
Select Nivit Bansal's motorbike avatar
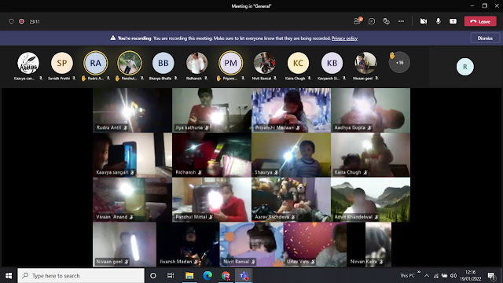[x=264, y=63]
